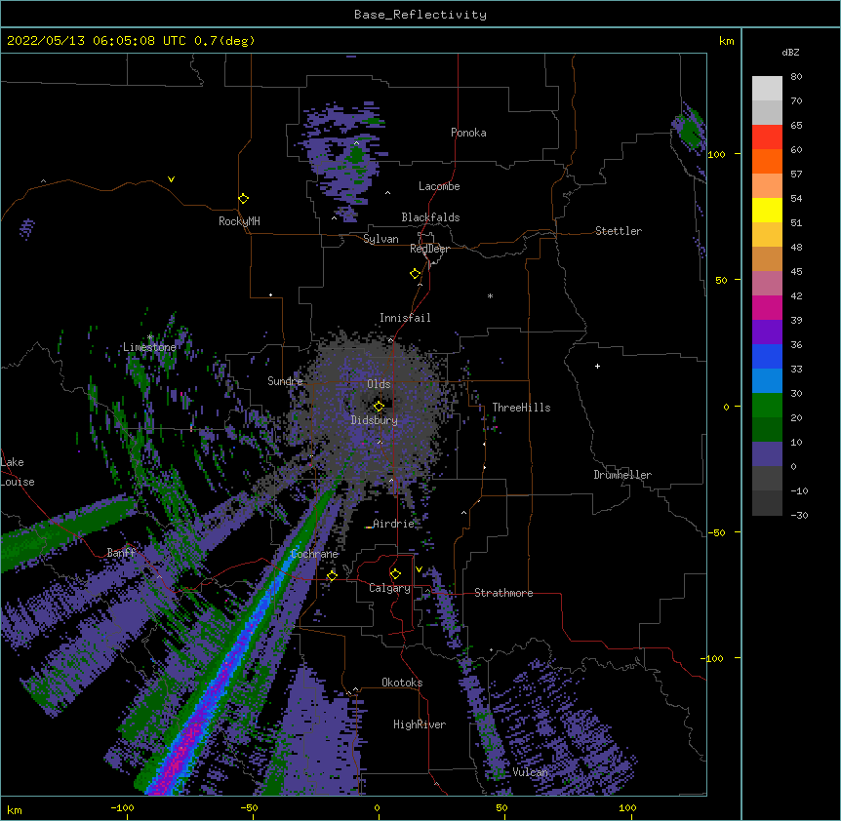Click the yellow V marker east of Calgary diamond
The image size is (841, 821).
point(419,569)
